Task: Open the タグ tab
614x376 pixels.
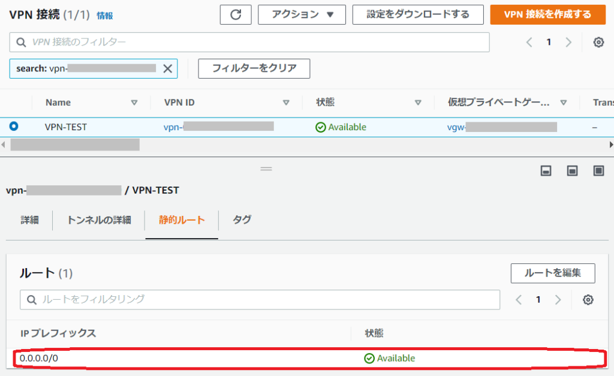Action: click(242, 219)
